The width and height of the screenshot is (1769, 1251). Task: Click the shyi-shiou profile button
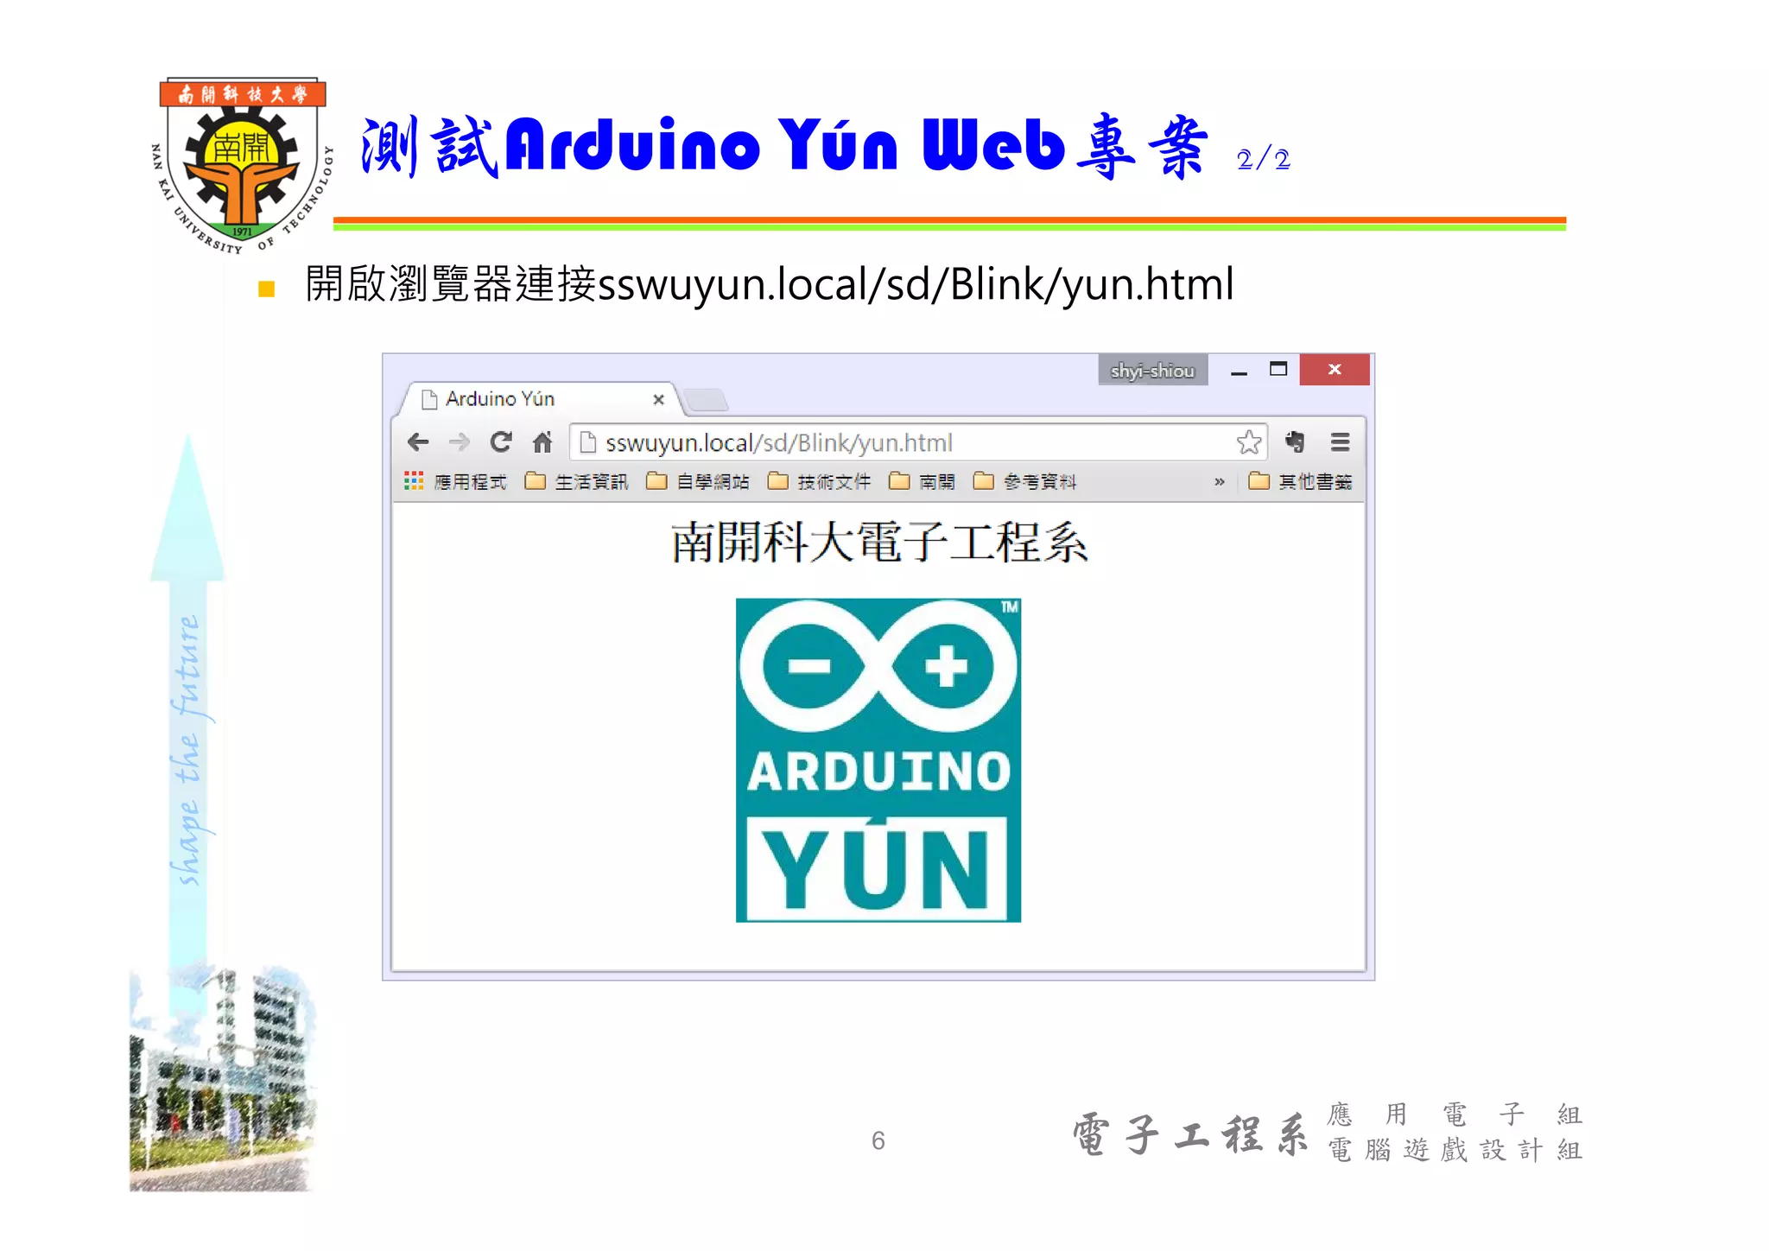click(1152, 371)
